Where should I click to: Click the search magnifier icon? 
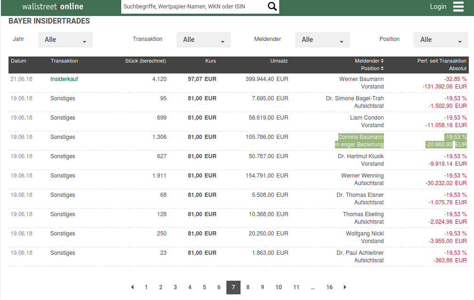[272, 6]
